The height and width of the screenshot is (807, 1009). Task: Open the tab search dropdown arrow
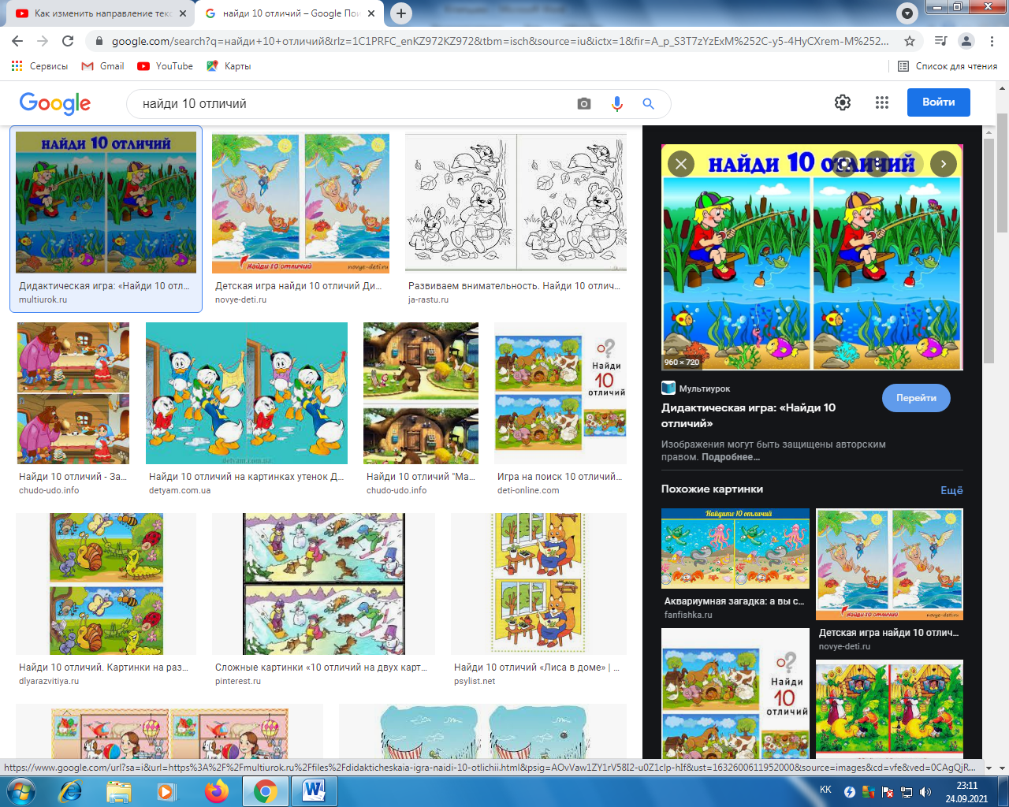pos(907,13)
